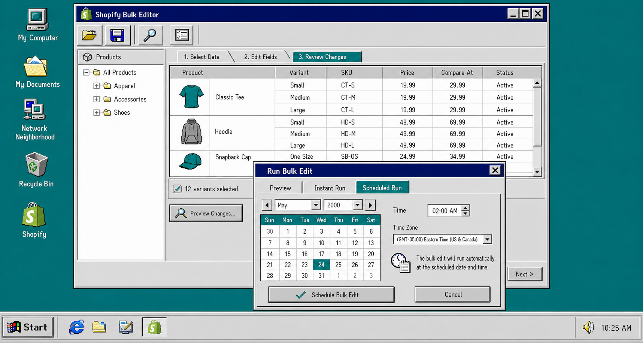
Task: Click the 10:25 AM taskbar clock
Action: click(616, 328)
